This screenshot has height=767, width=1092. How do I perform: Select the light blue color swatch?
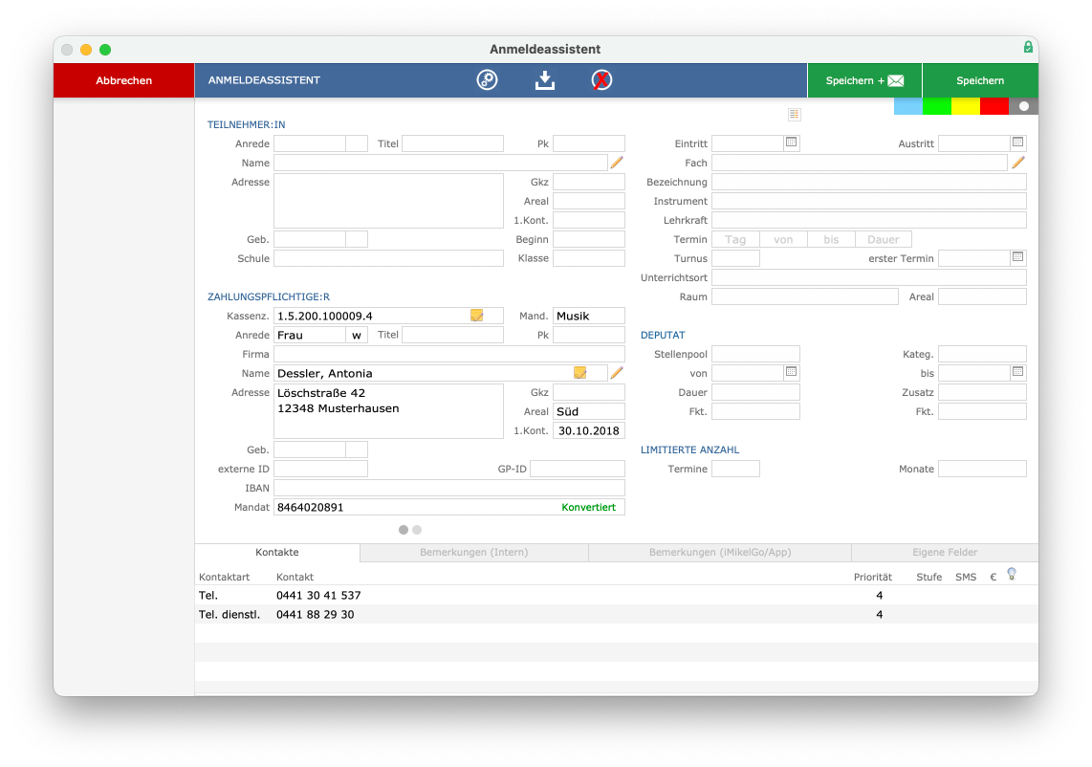[x=908, y=106]
